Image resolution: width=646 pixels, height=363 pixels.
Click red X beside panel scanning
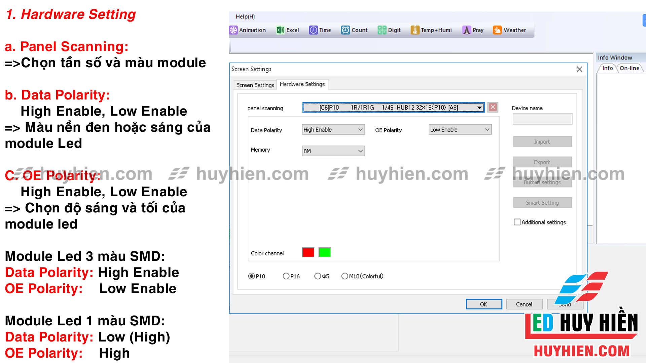click(x=493, y=107)
